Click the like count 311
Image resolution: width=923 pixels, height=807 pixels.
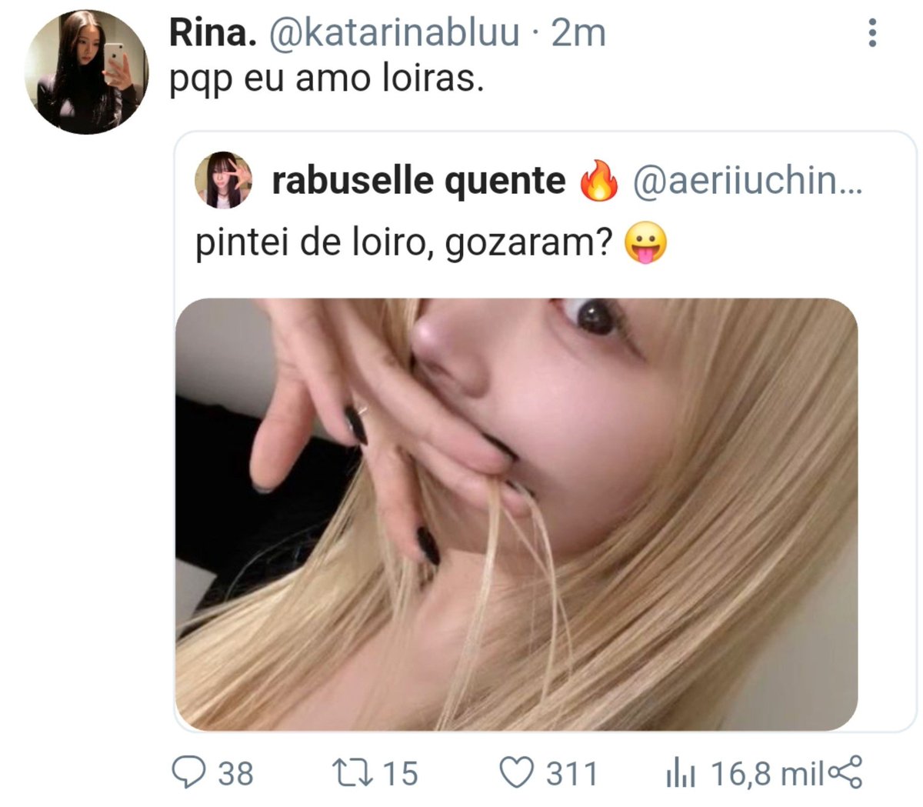click(x=571, y=773)
